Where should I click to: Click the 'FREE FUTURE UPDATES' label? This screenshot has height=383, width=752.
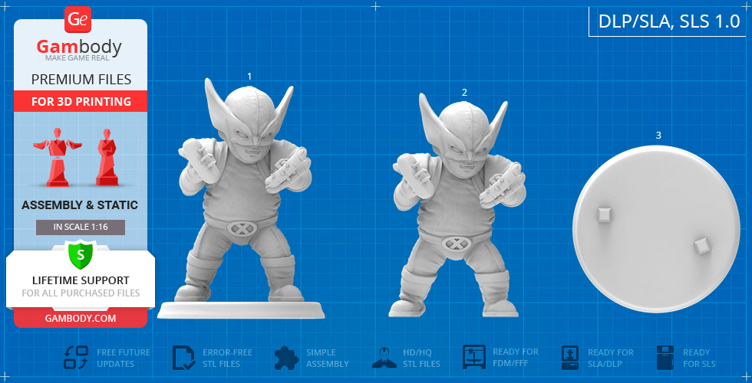click(x=124, y=358)
